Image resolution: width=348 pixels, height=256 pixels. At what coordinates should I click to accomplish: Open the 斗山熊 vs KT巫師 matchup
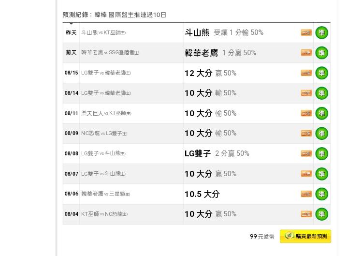[103, 33]
